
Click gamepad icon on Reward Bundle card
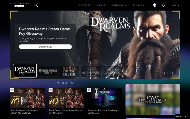(x=50, y=90)
